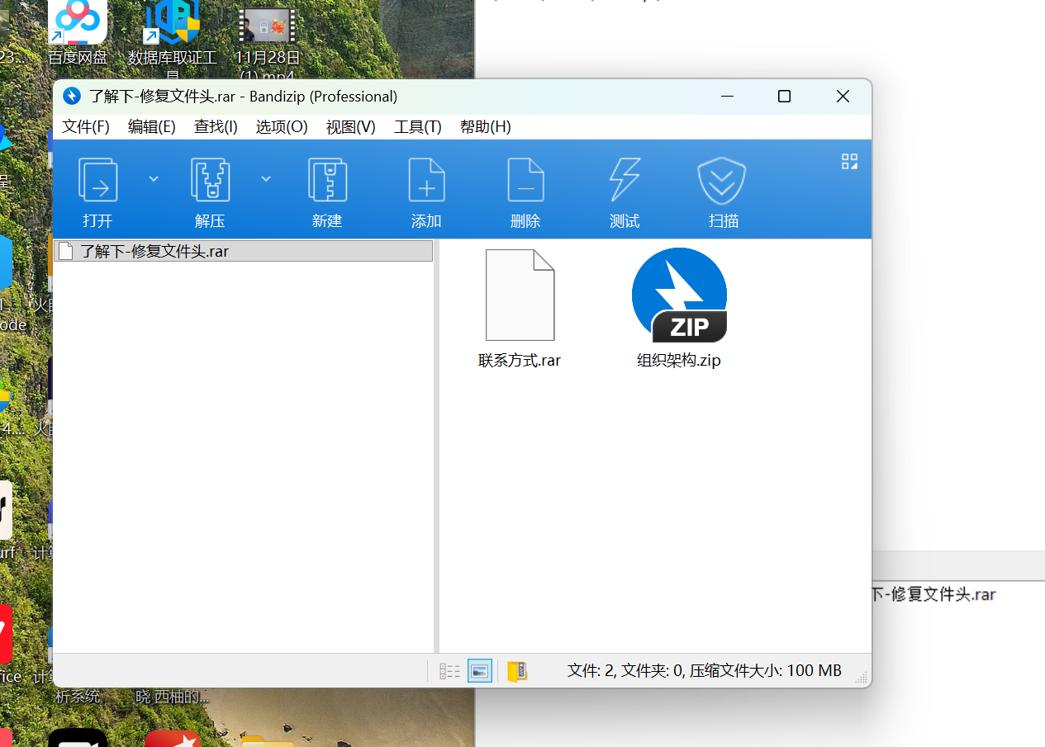Screen dimensions: 1045x747
Task: Expand the dropdown arrow beside 打开
Action: click(x=153, y=178)
